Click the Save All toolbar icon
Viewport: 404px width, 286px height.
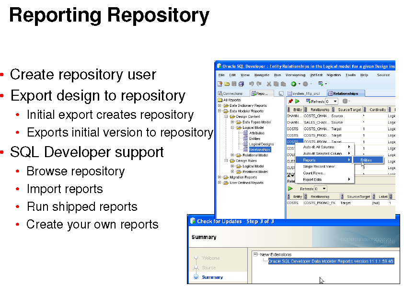(x=241, y=84)
